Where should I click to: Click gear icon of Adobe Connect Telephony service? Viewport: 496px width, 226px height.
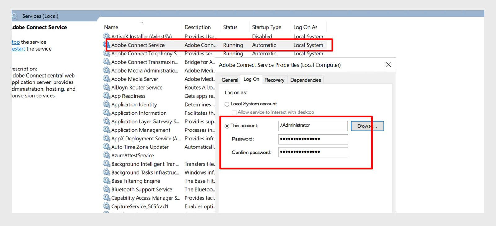107,53
